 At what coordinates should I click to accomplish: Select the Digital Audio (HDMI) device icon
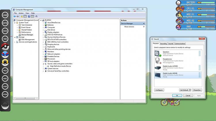point(158,75)
